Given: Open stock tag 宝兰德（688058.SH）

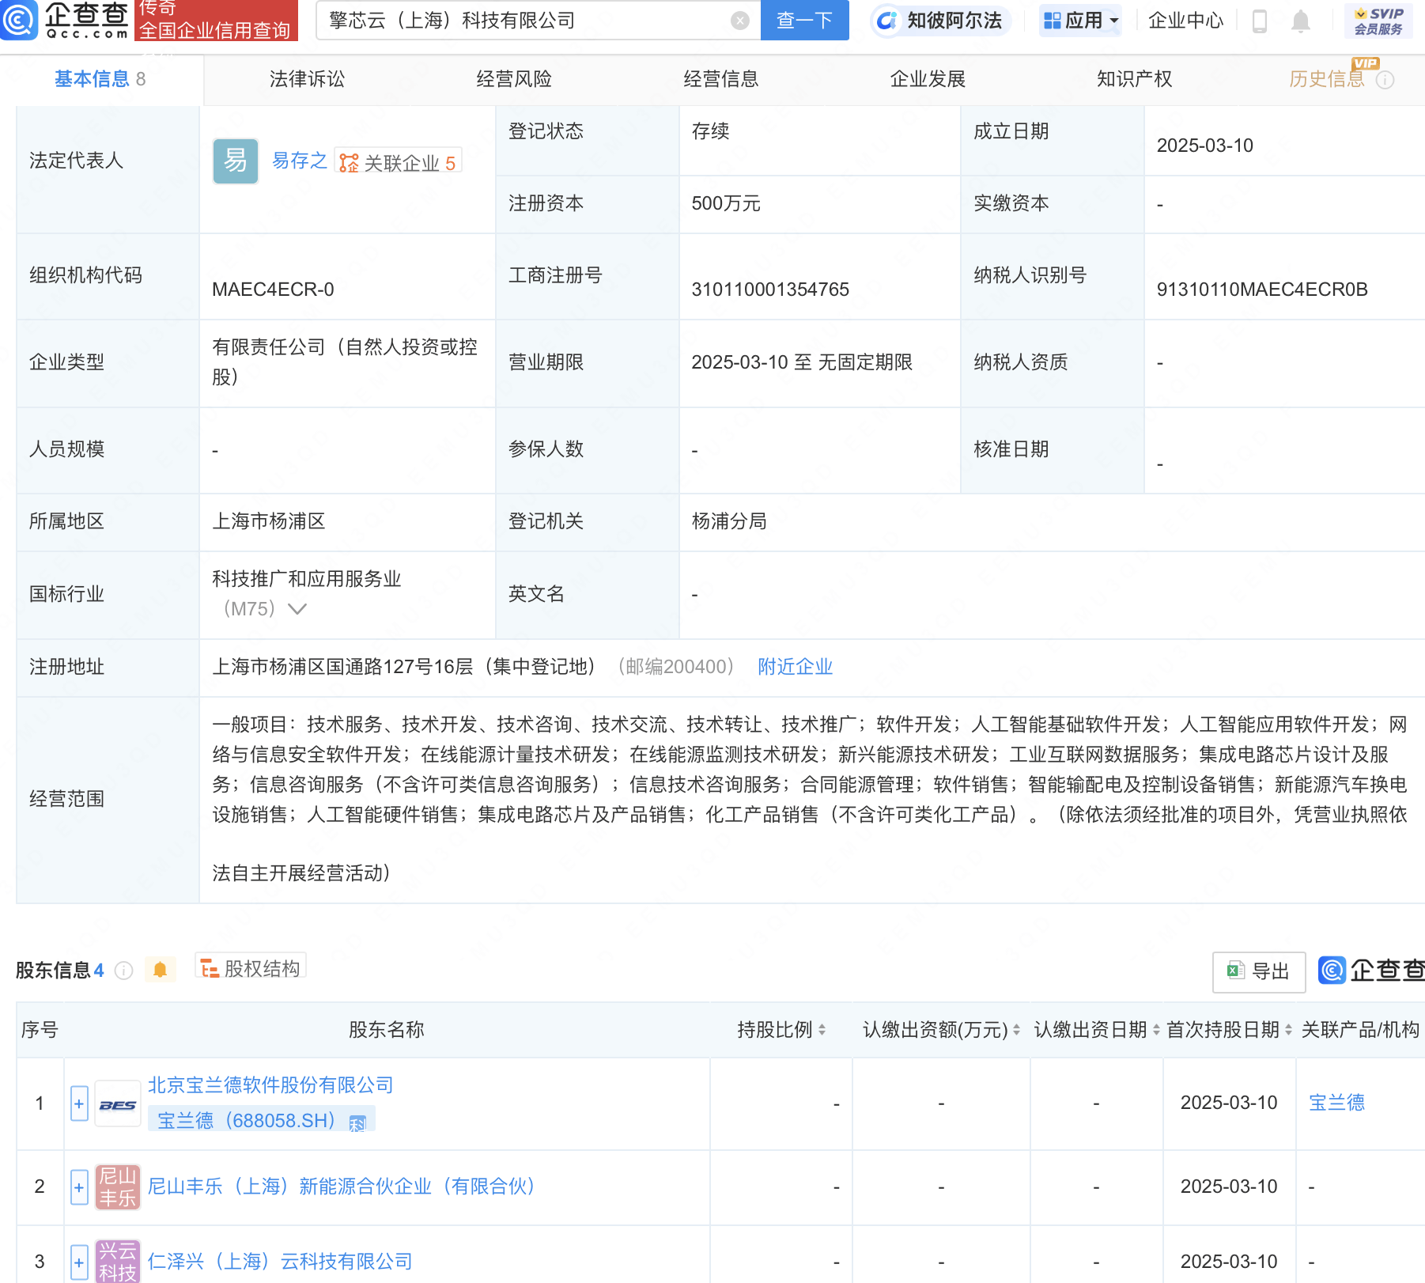Looking at the screenshot, I should 261,1120.
